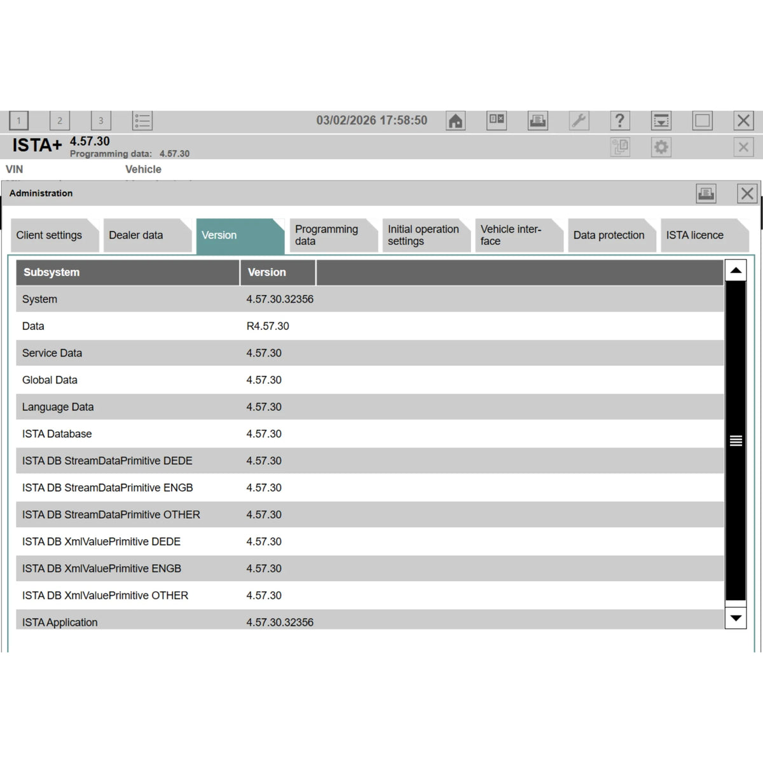Click version value R4.57.30
Screen dimensions: 763x763
[x=268, y=326]
